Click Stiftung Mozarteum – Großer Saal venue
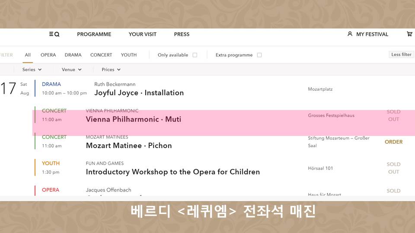The width and height of the screenshot is (415, 233). click(338, 142)
